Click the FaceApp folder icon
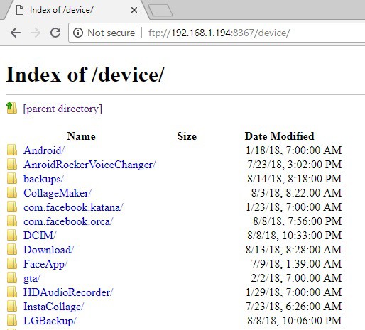 (x=12, y=263)
